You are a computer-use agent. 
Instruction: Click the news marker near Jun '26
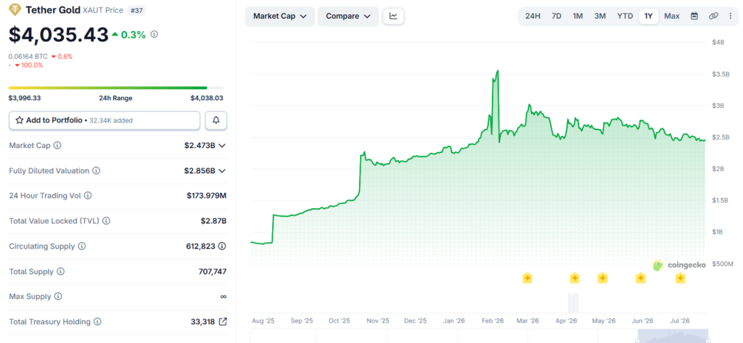pyautogui.click(x=641, y=278)
